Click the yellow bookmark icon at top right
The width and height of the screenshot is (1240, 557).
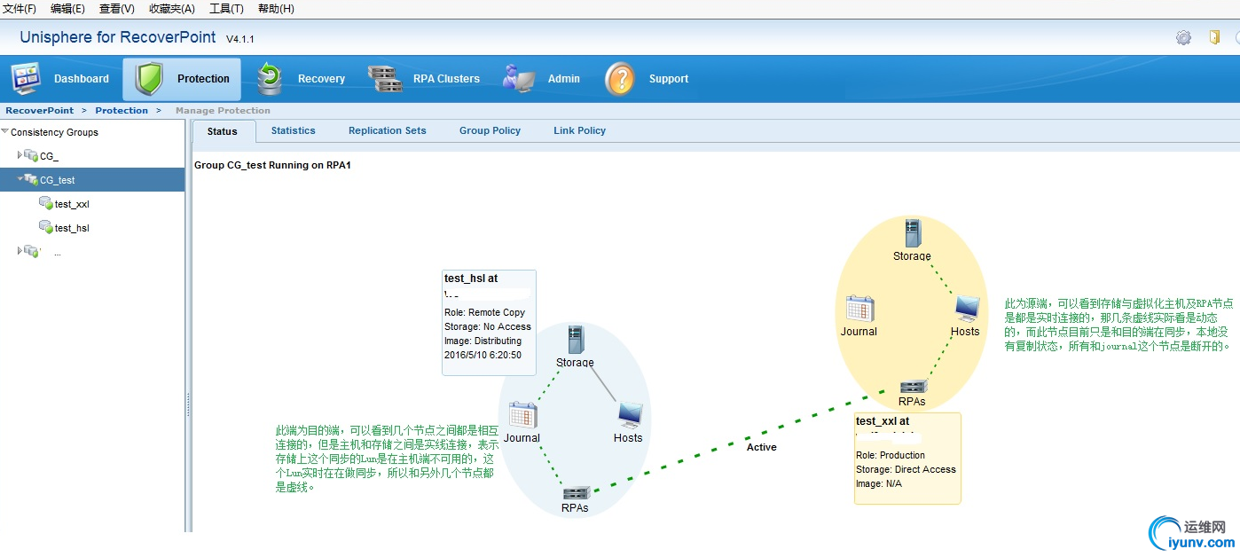(x=1215, y=37)
